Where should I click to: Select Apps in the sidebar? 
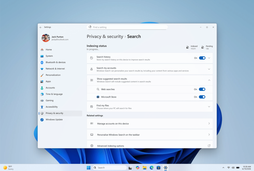60,81
